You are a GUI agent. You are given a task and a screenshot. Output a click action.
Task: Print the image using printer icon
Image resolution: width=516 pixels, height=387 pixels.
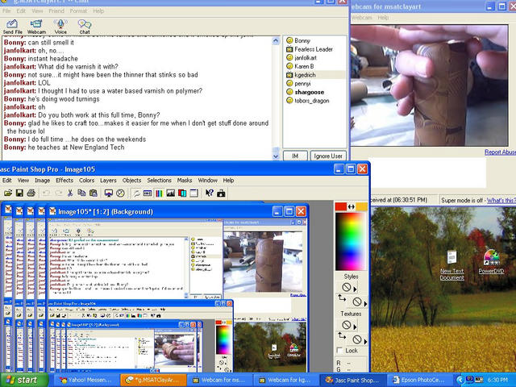31,193
